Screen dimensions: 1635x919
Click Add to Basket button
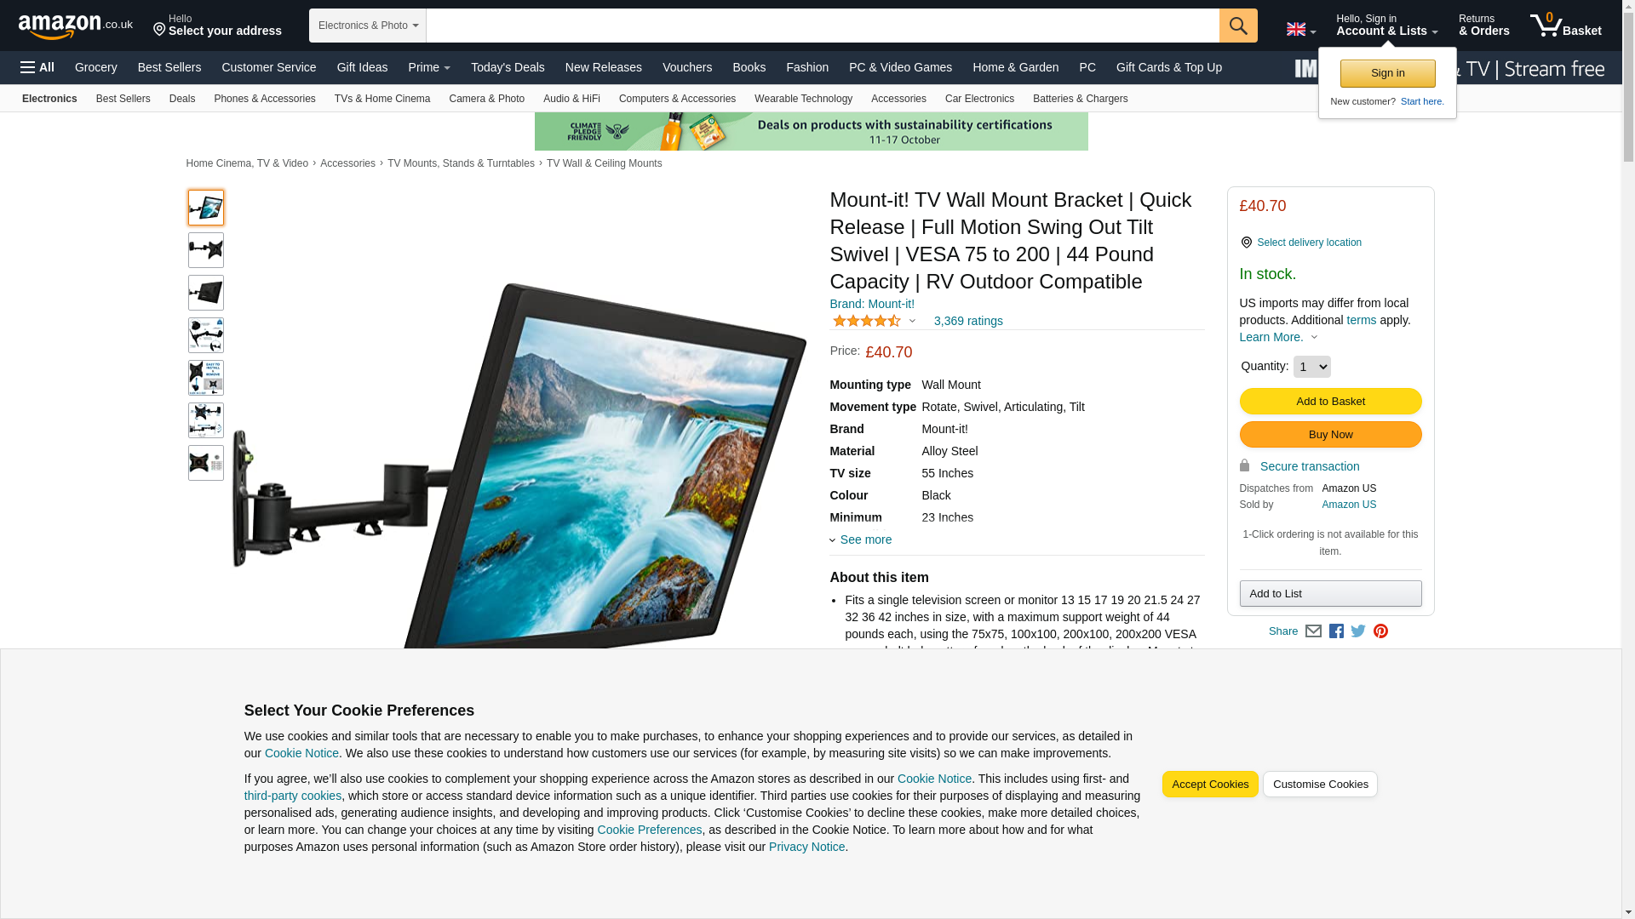[x=1330, y=402]
